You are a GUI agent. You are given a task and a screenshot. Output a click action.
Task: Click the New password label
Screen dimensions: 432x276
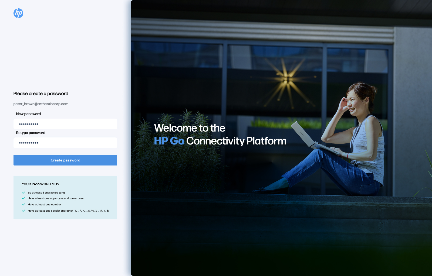pyautogui.click(x=28, y=114)
